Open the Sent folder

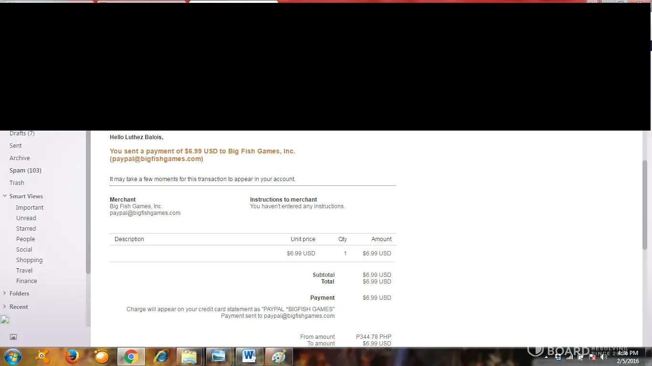click(16, 146)
